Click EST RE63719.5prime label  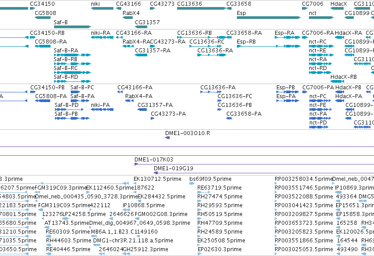click(x=219, y=188)
